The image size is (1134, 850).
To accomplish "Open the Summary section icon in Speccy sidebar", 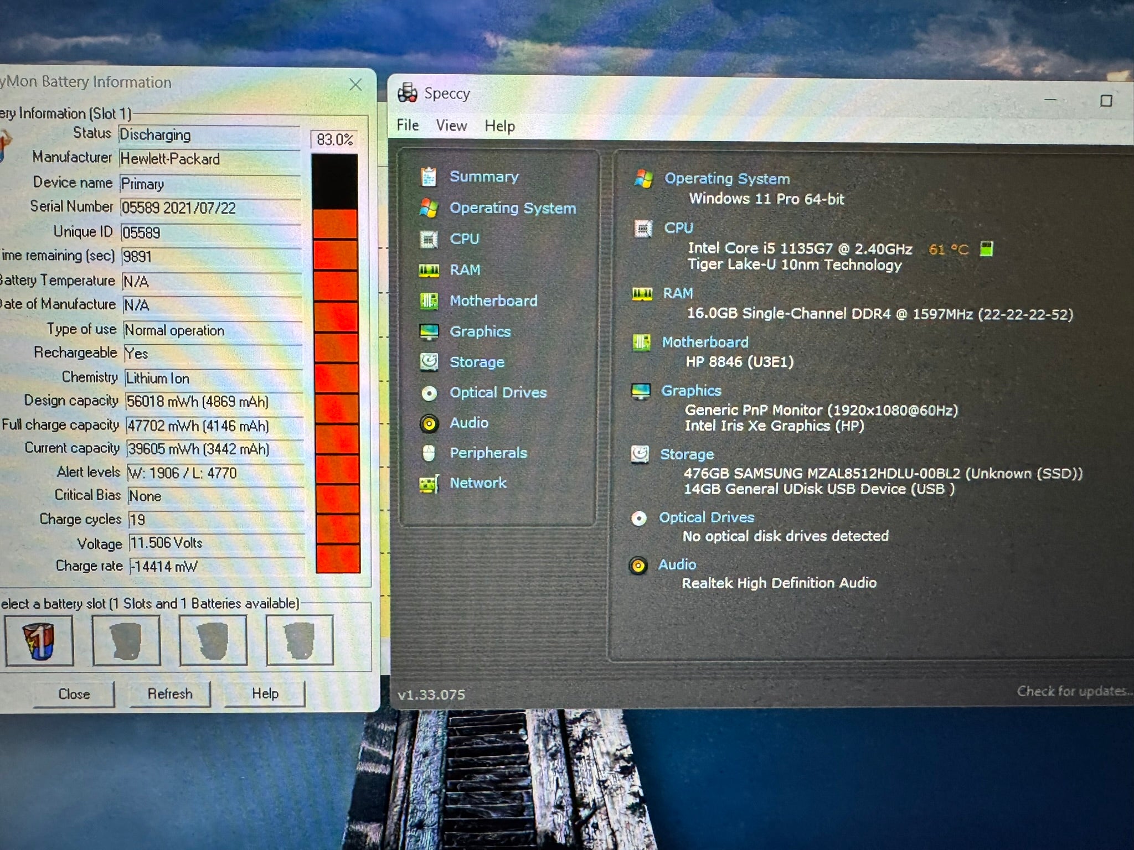I will click(429, 177).
